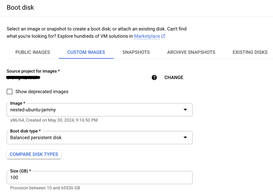The height and width of the screenshot is (194, 273).
Task: Click the image creation date info text
Action: (54, 120)
